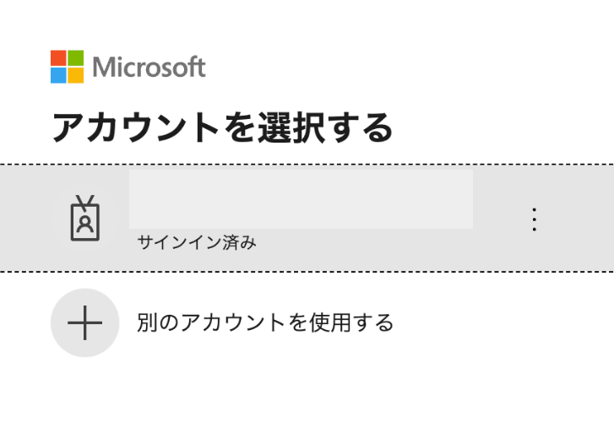Click the ID badge account icon
Viewport: 614px width, 422px height.
coord(84,219)
